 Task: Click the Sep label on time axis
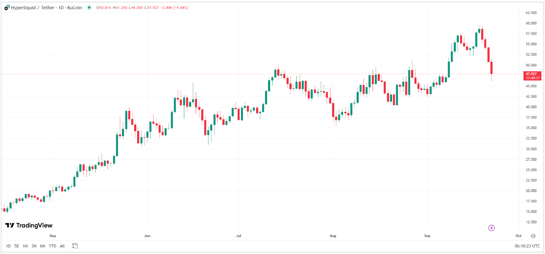(x=427, y=236)
